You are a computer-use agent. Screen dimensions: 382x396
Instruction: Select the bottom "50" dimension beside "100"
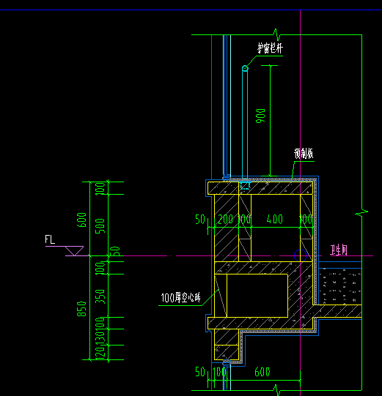tap(200, 372)
